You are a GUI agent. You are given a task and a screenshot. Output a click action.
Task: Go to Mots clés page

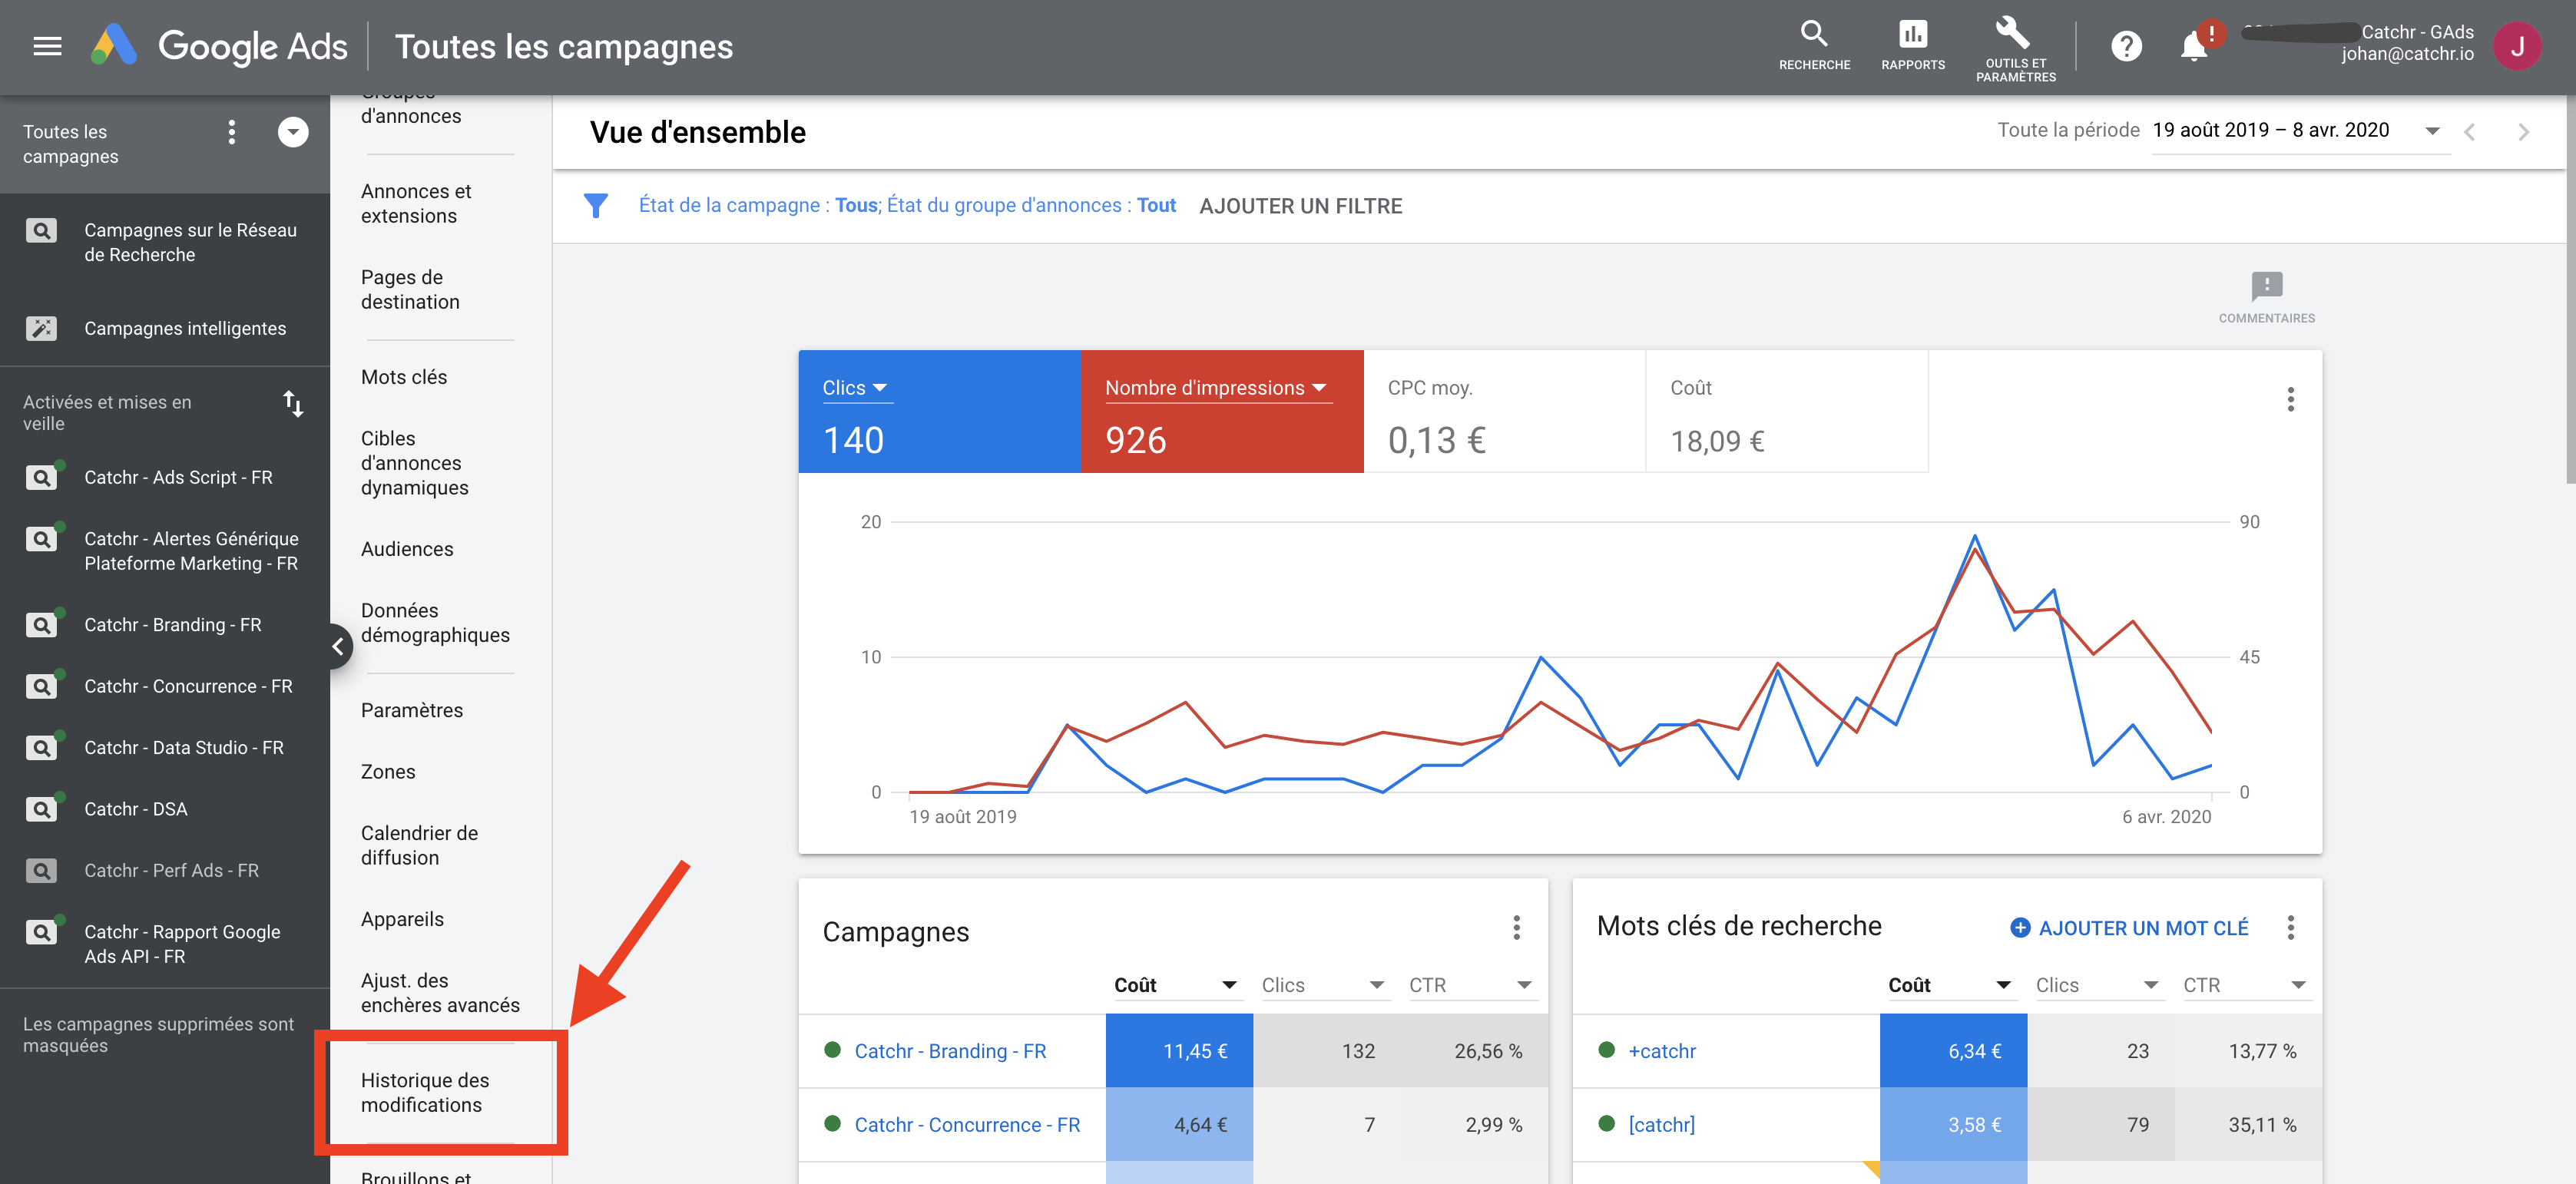click(404, 377)
